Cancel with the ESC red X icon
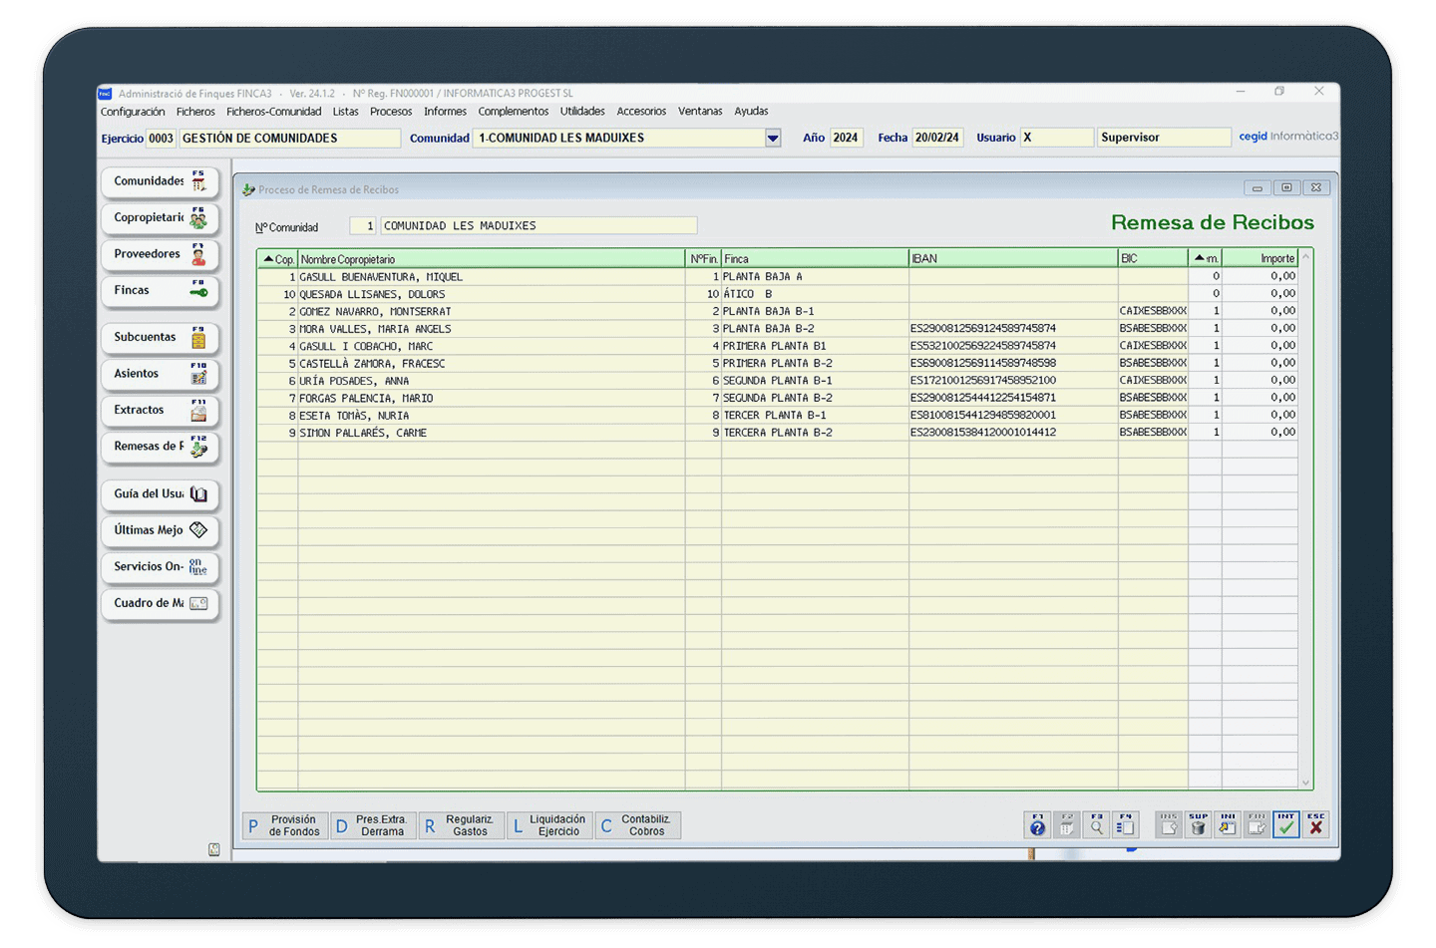1436x948 pixels. pyautogui.click(x=1316, y=824)
